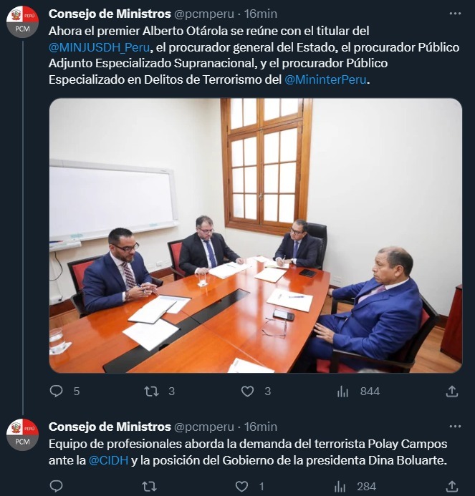Screen dimensions: 475x496
Task: Open Consejo de Ministros name on first tweet
Action: pyautogui.click(x=110, y=14)
